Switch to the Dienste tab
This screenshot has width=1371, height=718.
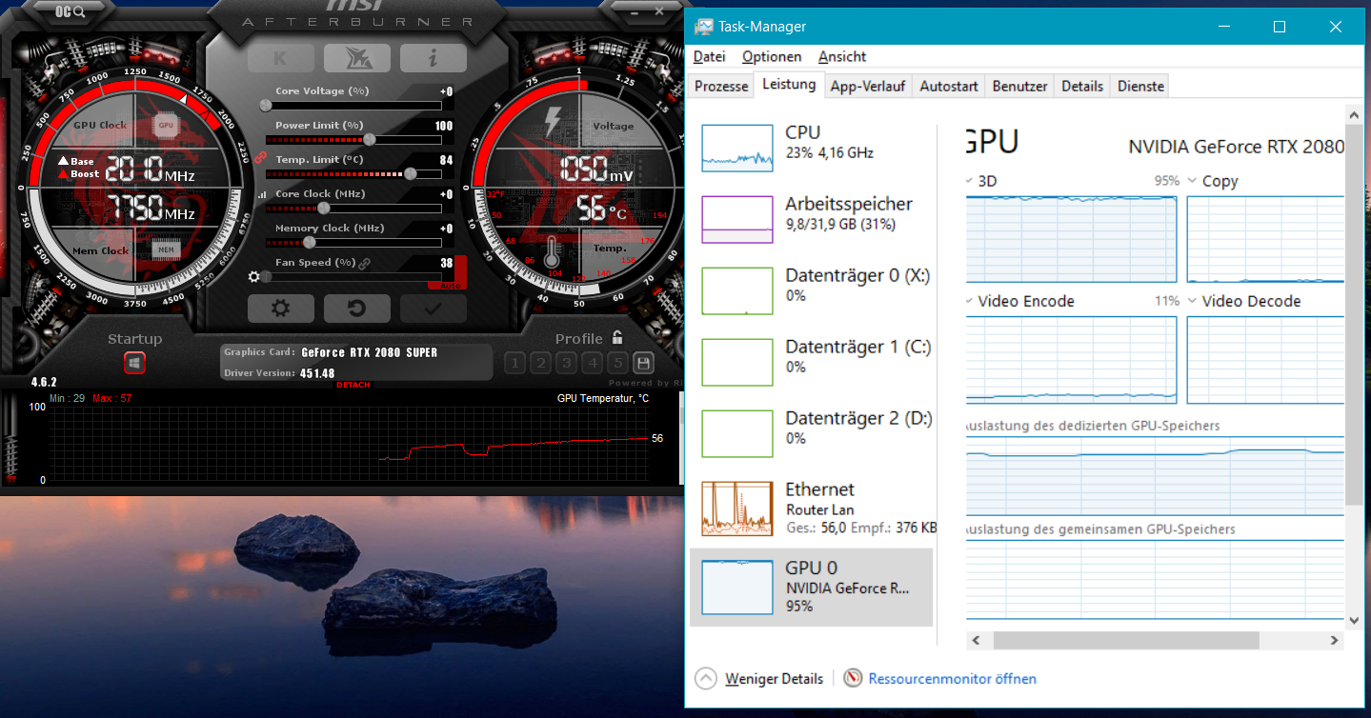coord(1141,86)
